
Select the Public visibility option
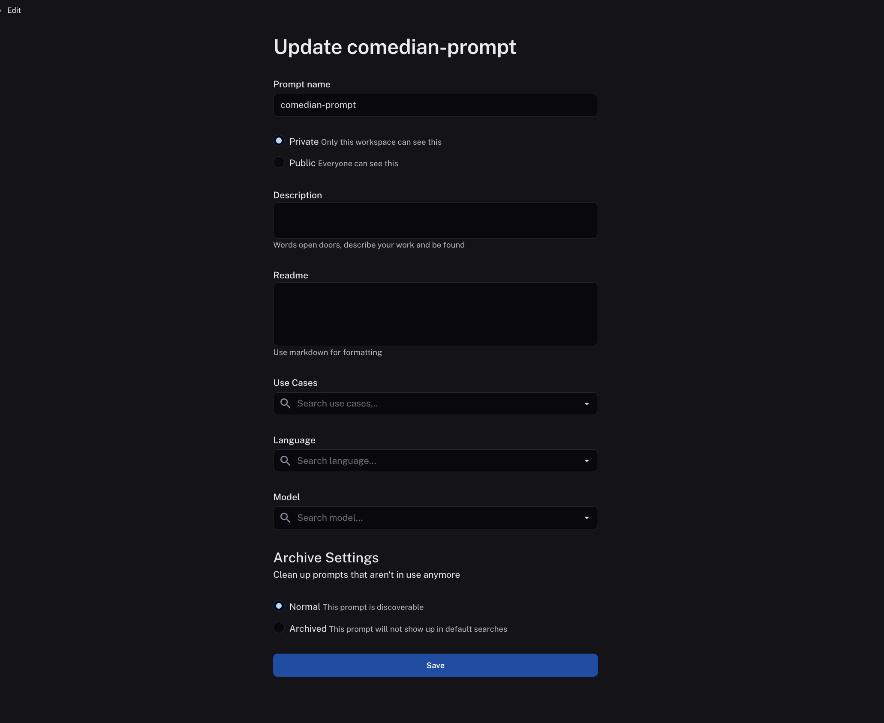pyautogui.click(x=279, y=162)
